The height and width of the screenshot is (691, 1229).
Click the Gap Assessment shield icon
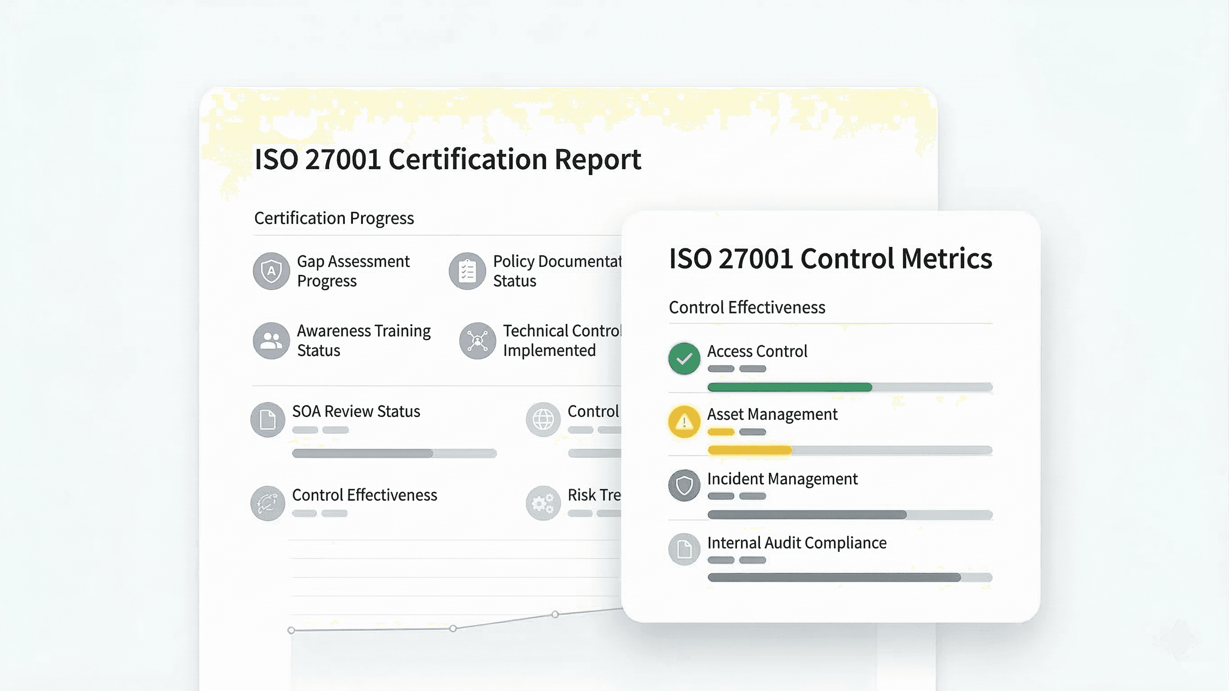271,271
